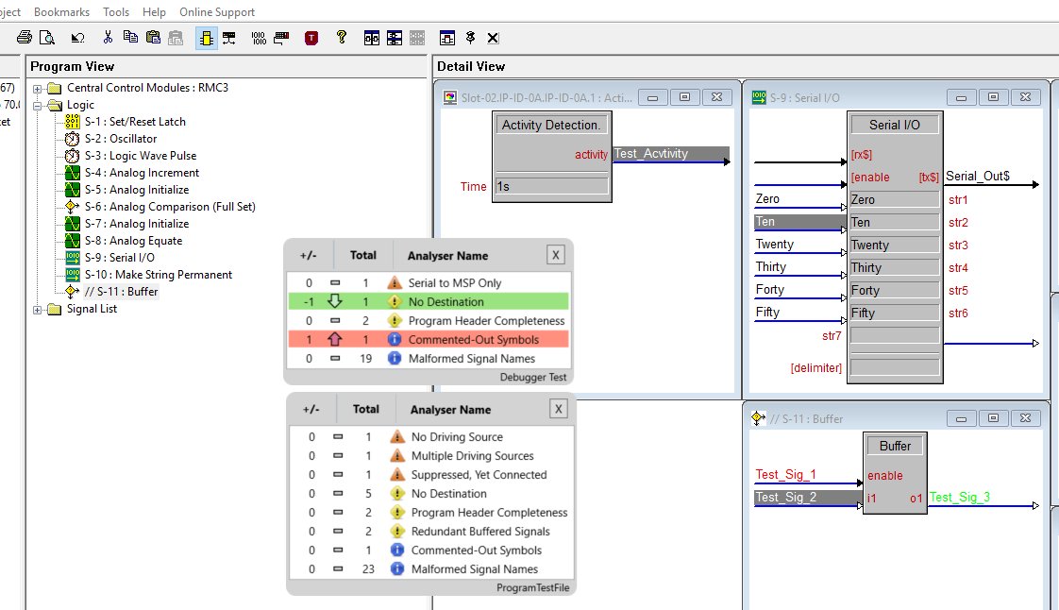Collapse the Logic folder in Program View
The height and width of the screenshot is (610, 1059).
(38, 106)
